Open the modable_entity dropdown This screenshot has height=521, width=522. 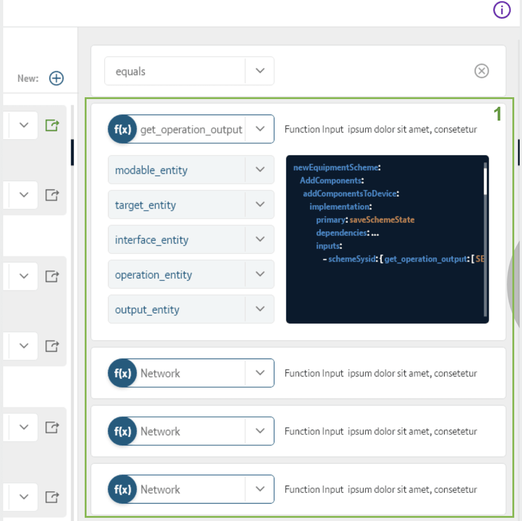(260, 170)
